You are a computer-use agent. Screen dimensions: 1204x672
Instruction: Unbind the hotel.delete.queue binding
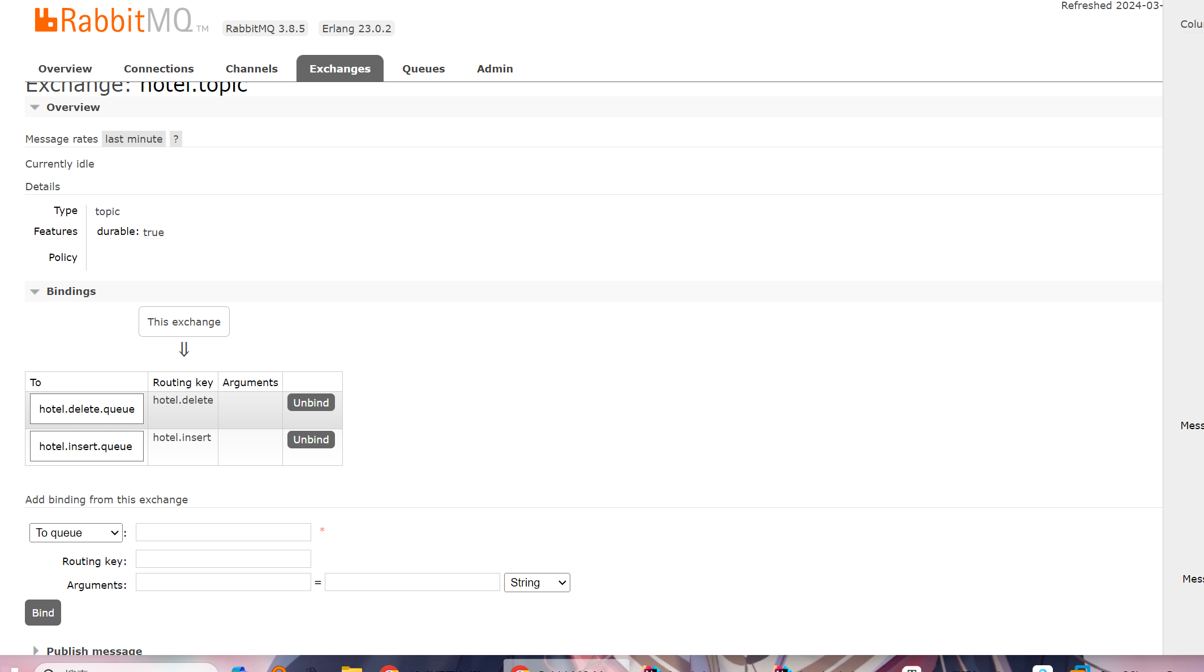pos(311,403)
